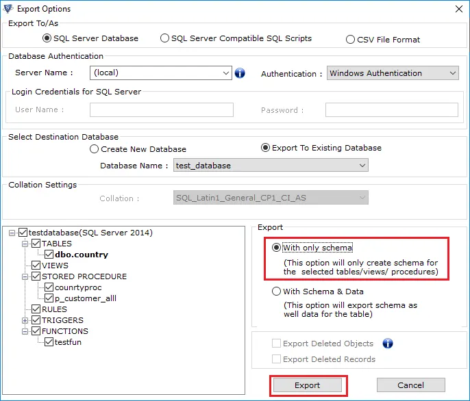Select the TRIGGERS label in tree
This screenshot has height=401, width=470.
point(62,320)
